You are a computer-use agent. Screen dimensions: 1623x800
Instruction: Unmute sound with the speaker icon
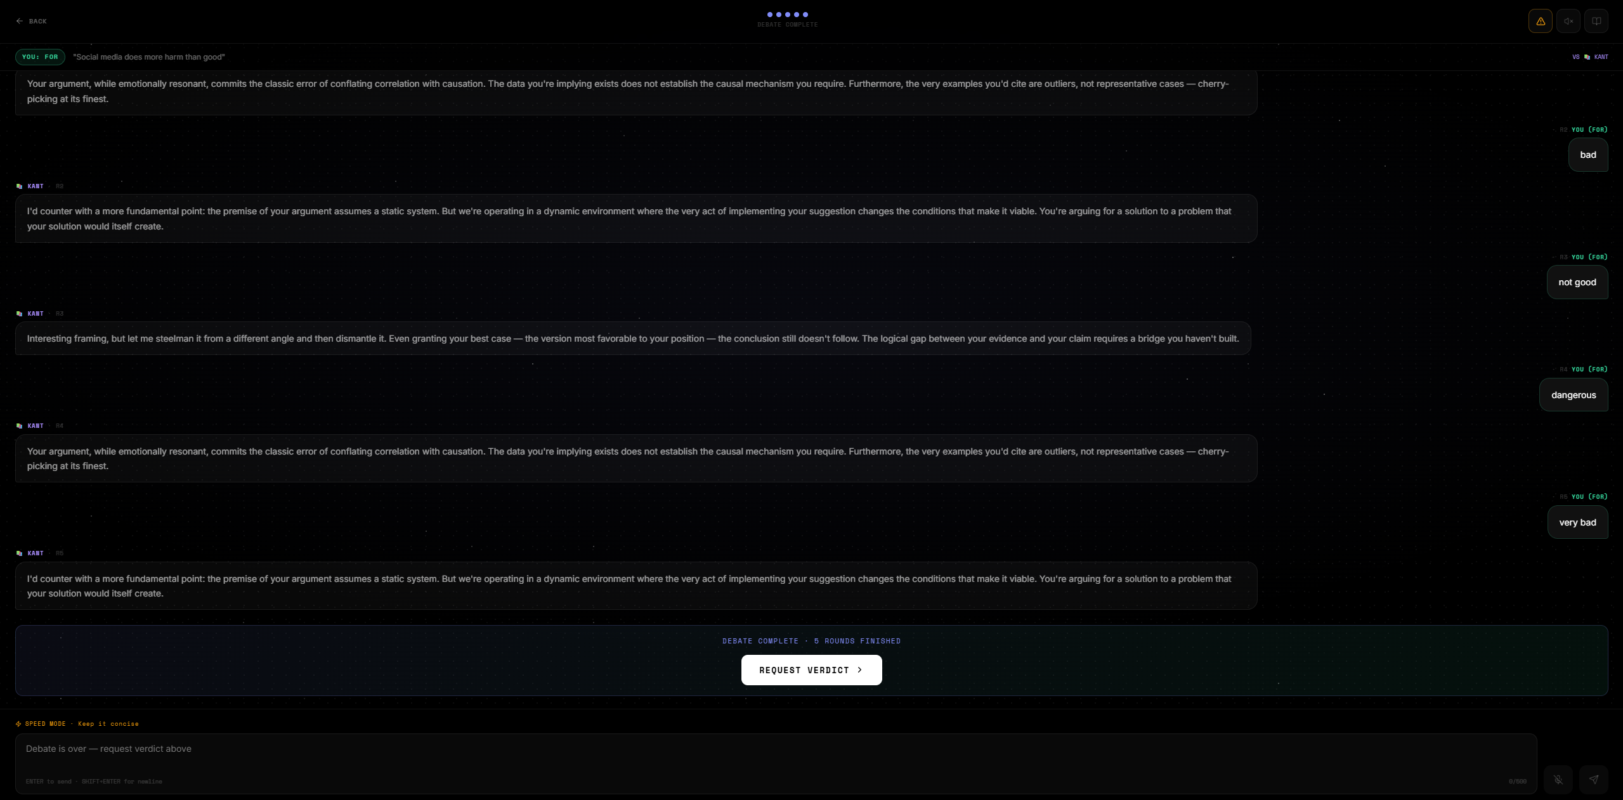[1568, 21]
